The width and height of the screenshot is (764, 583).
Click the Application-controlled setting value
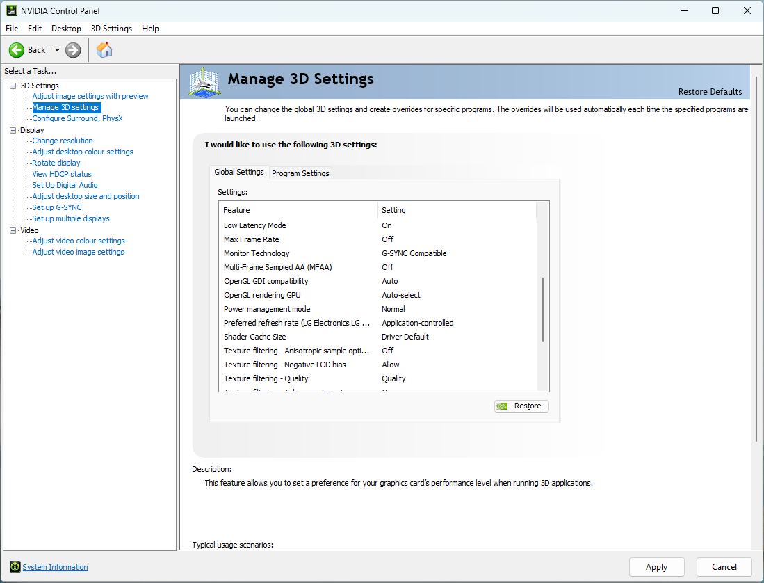click(x=418, y=323)
